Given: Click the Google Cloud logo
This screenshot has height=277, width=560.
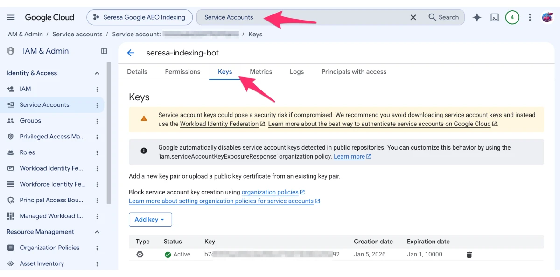Looking at the screenshot, I should coord(49,17).
